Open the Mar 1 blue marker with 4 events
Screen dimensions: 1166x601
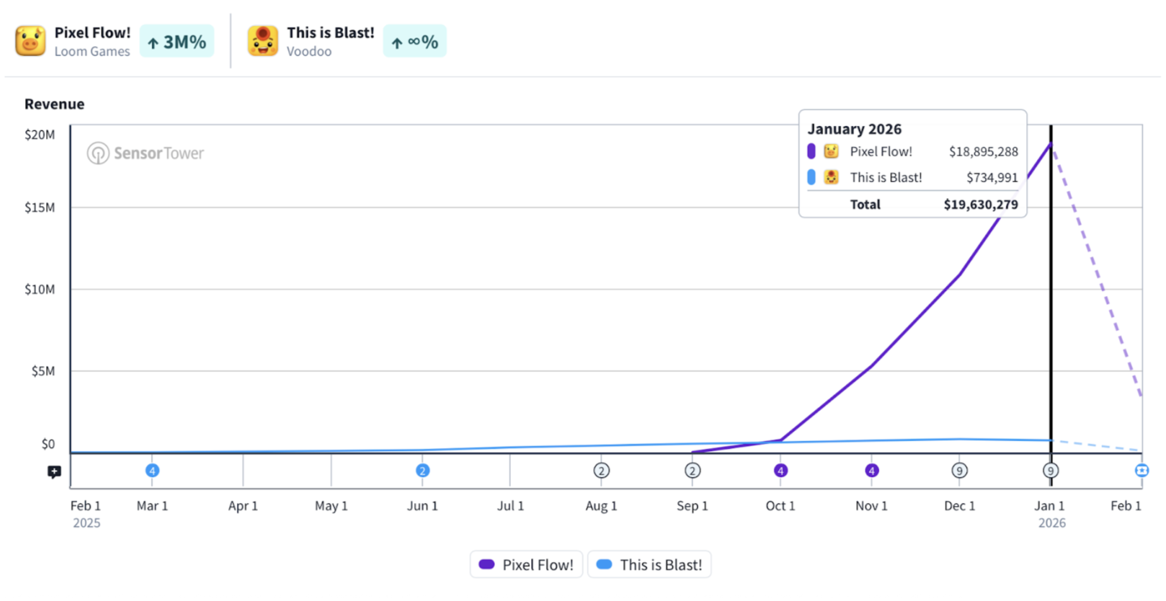[152, 471]
